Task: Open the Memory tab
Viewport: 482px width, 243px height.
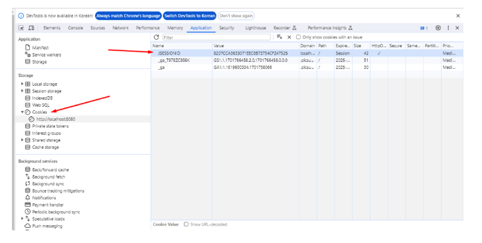Action: point(175,28)
